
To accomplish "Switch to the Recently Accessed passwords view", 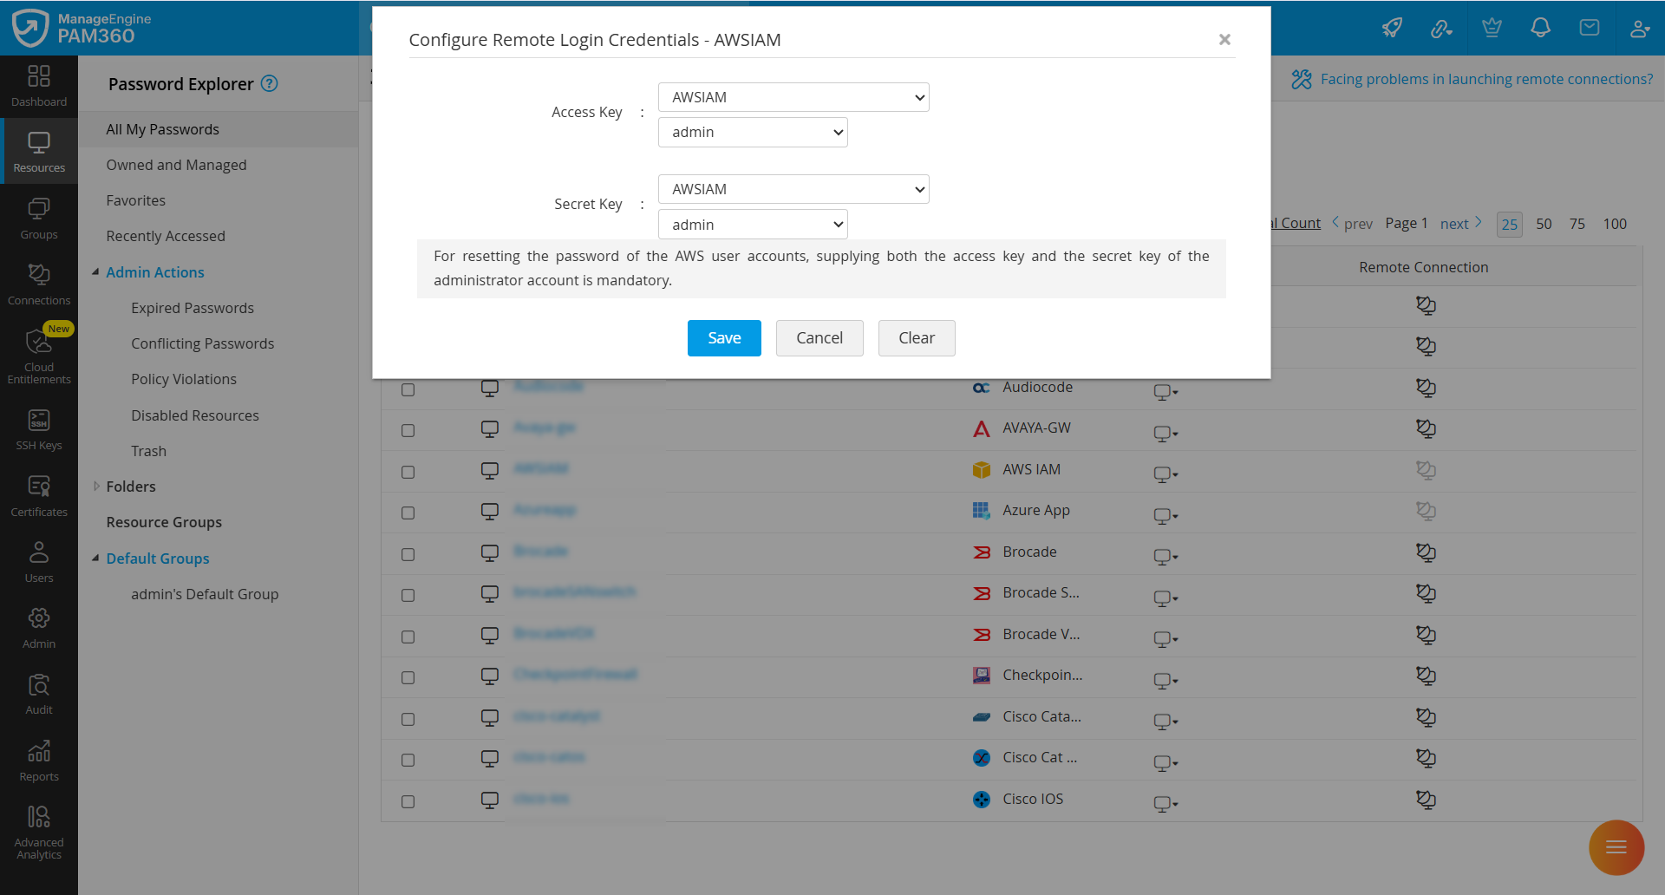I will (165, 235).
